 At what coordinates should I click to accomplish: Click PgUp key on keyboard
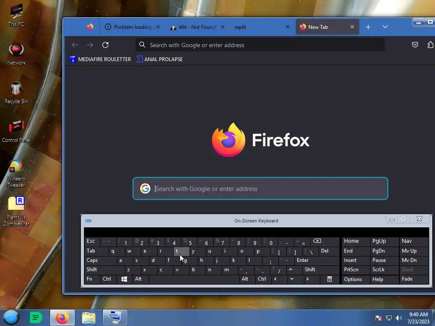point(384,241)
